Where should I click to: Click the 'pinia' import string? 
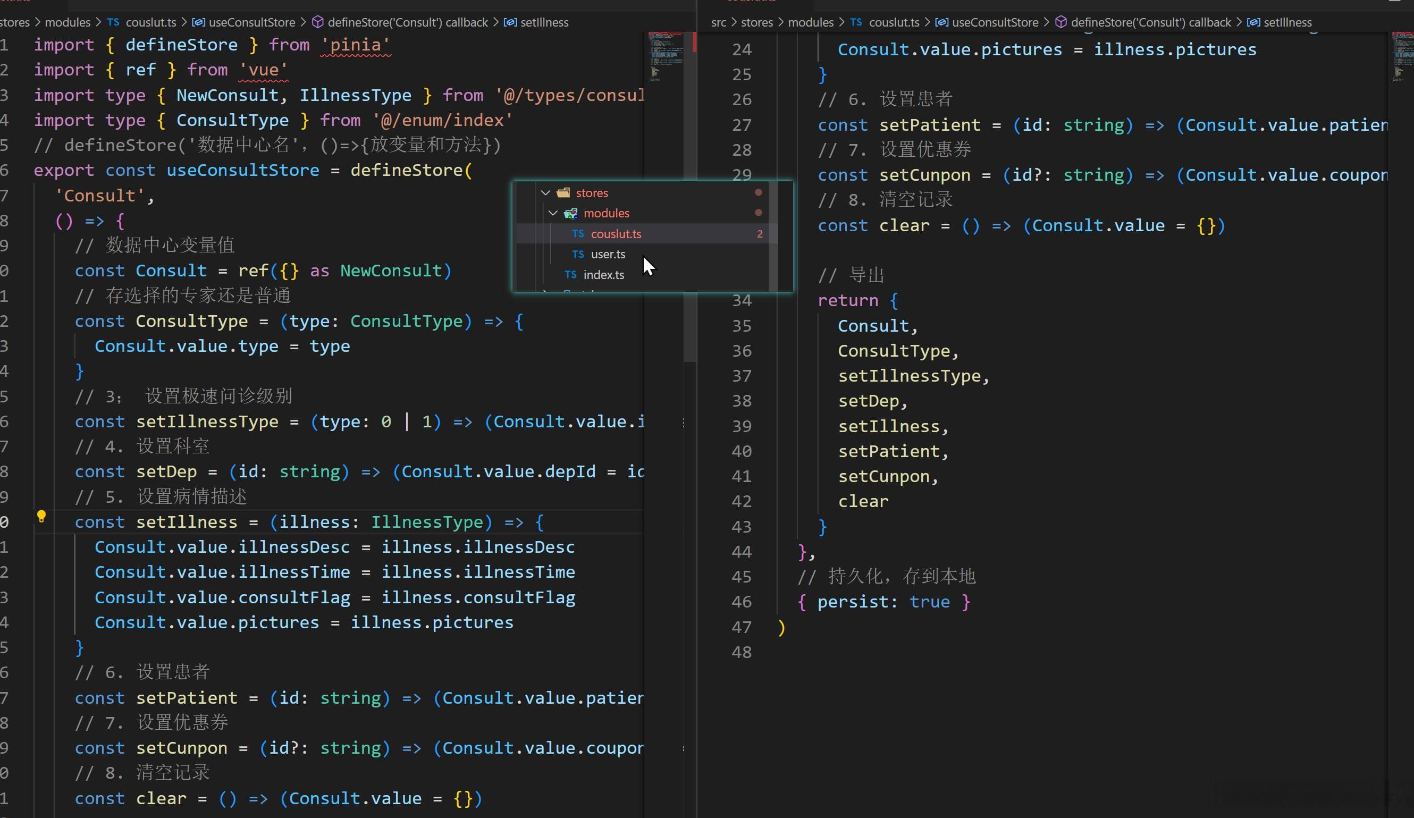click(x=355, y=45)
